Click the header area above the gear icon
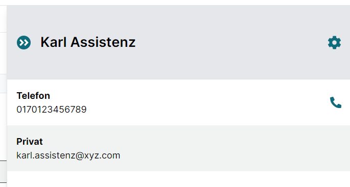350x187 pixels. point(334,20)
